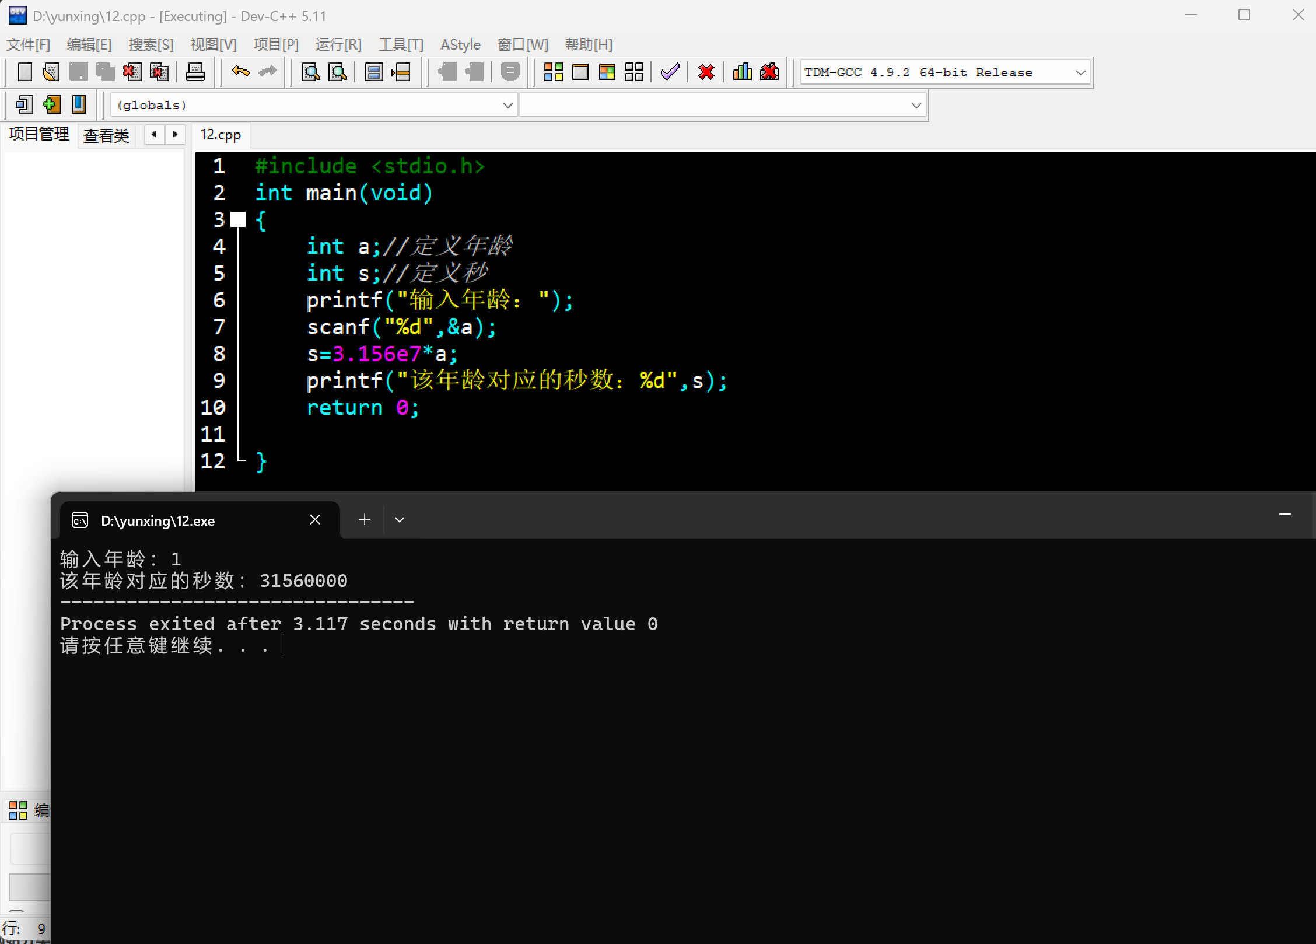
Task: Click the purple Syntax Check checkmark
Action: tap(670, 72)
